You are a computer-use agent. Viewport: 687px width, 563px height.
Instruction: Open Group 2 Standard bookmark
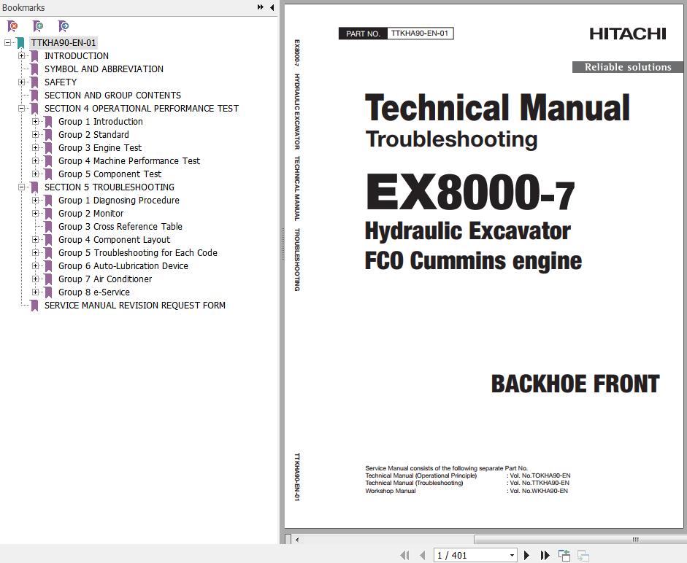click(93, 135)
